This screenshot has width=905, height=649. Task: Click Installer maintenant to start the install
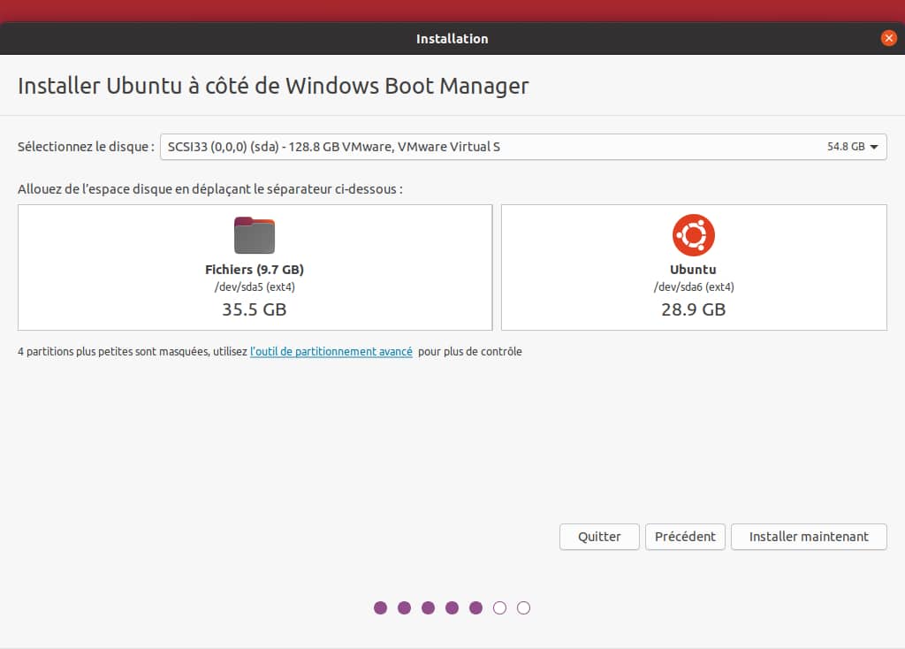809,537
